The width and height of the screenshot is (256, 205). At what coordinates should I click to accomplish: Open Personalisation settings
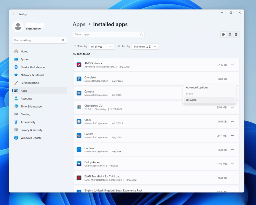click(x=39, y=83)
